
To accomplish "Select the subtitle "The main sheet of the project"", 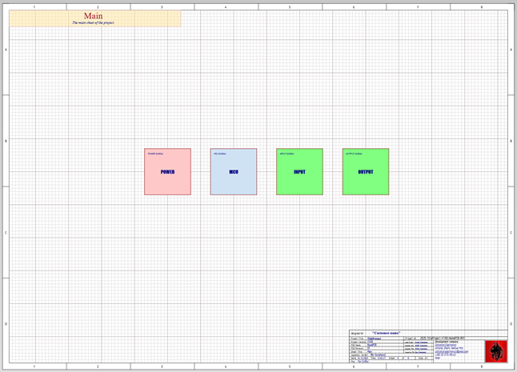I will (94, 22).
